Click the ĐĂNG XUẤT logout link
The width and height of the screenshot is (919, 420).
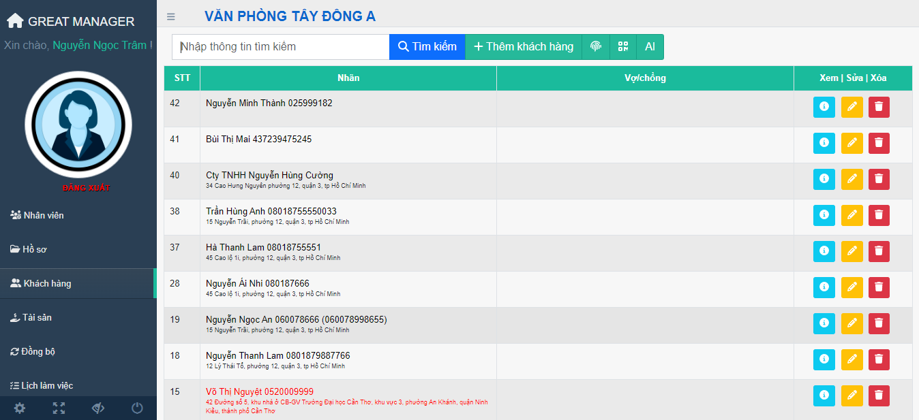86,188
